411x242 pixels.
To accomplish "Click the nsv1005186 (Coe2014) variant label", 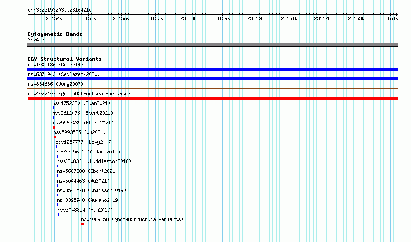I will tap(55, 65).
